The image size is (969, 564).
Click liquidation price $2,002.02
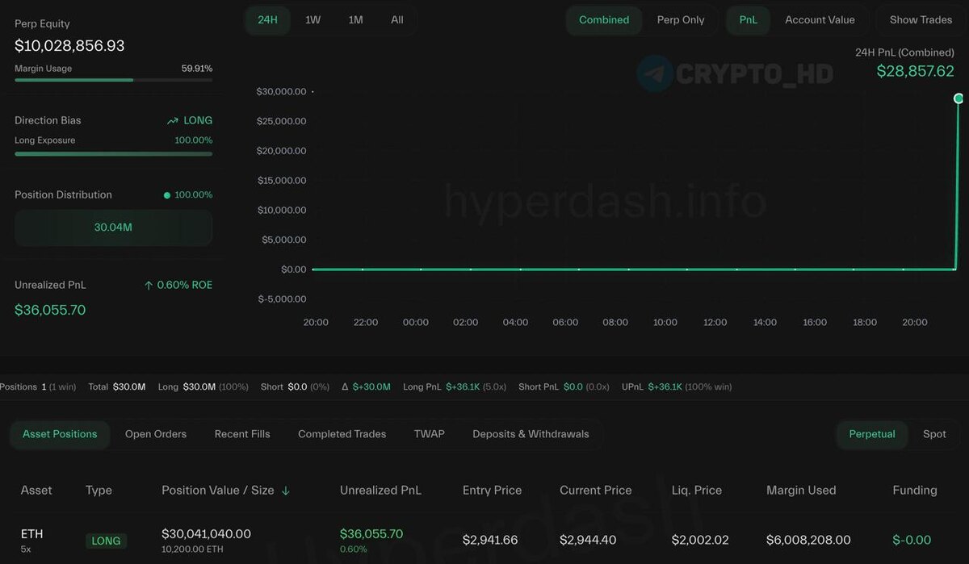(x=700, y=540)
